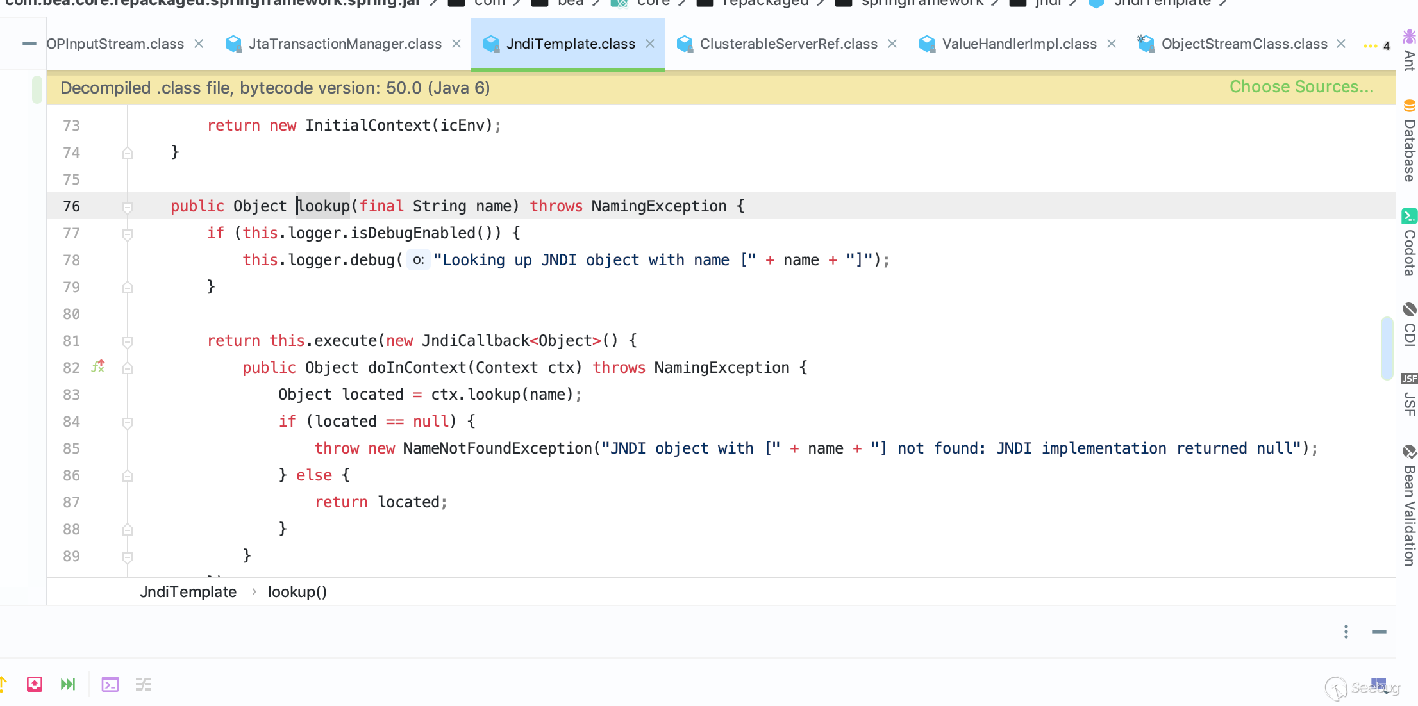Open the CDI tool window
The image size is (1418, 706).
click(x=1409, y=325)
